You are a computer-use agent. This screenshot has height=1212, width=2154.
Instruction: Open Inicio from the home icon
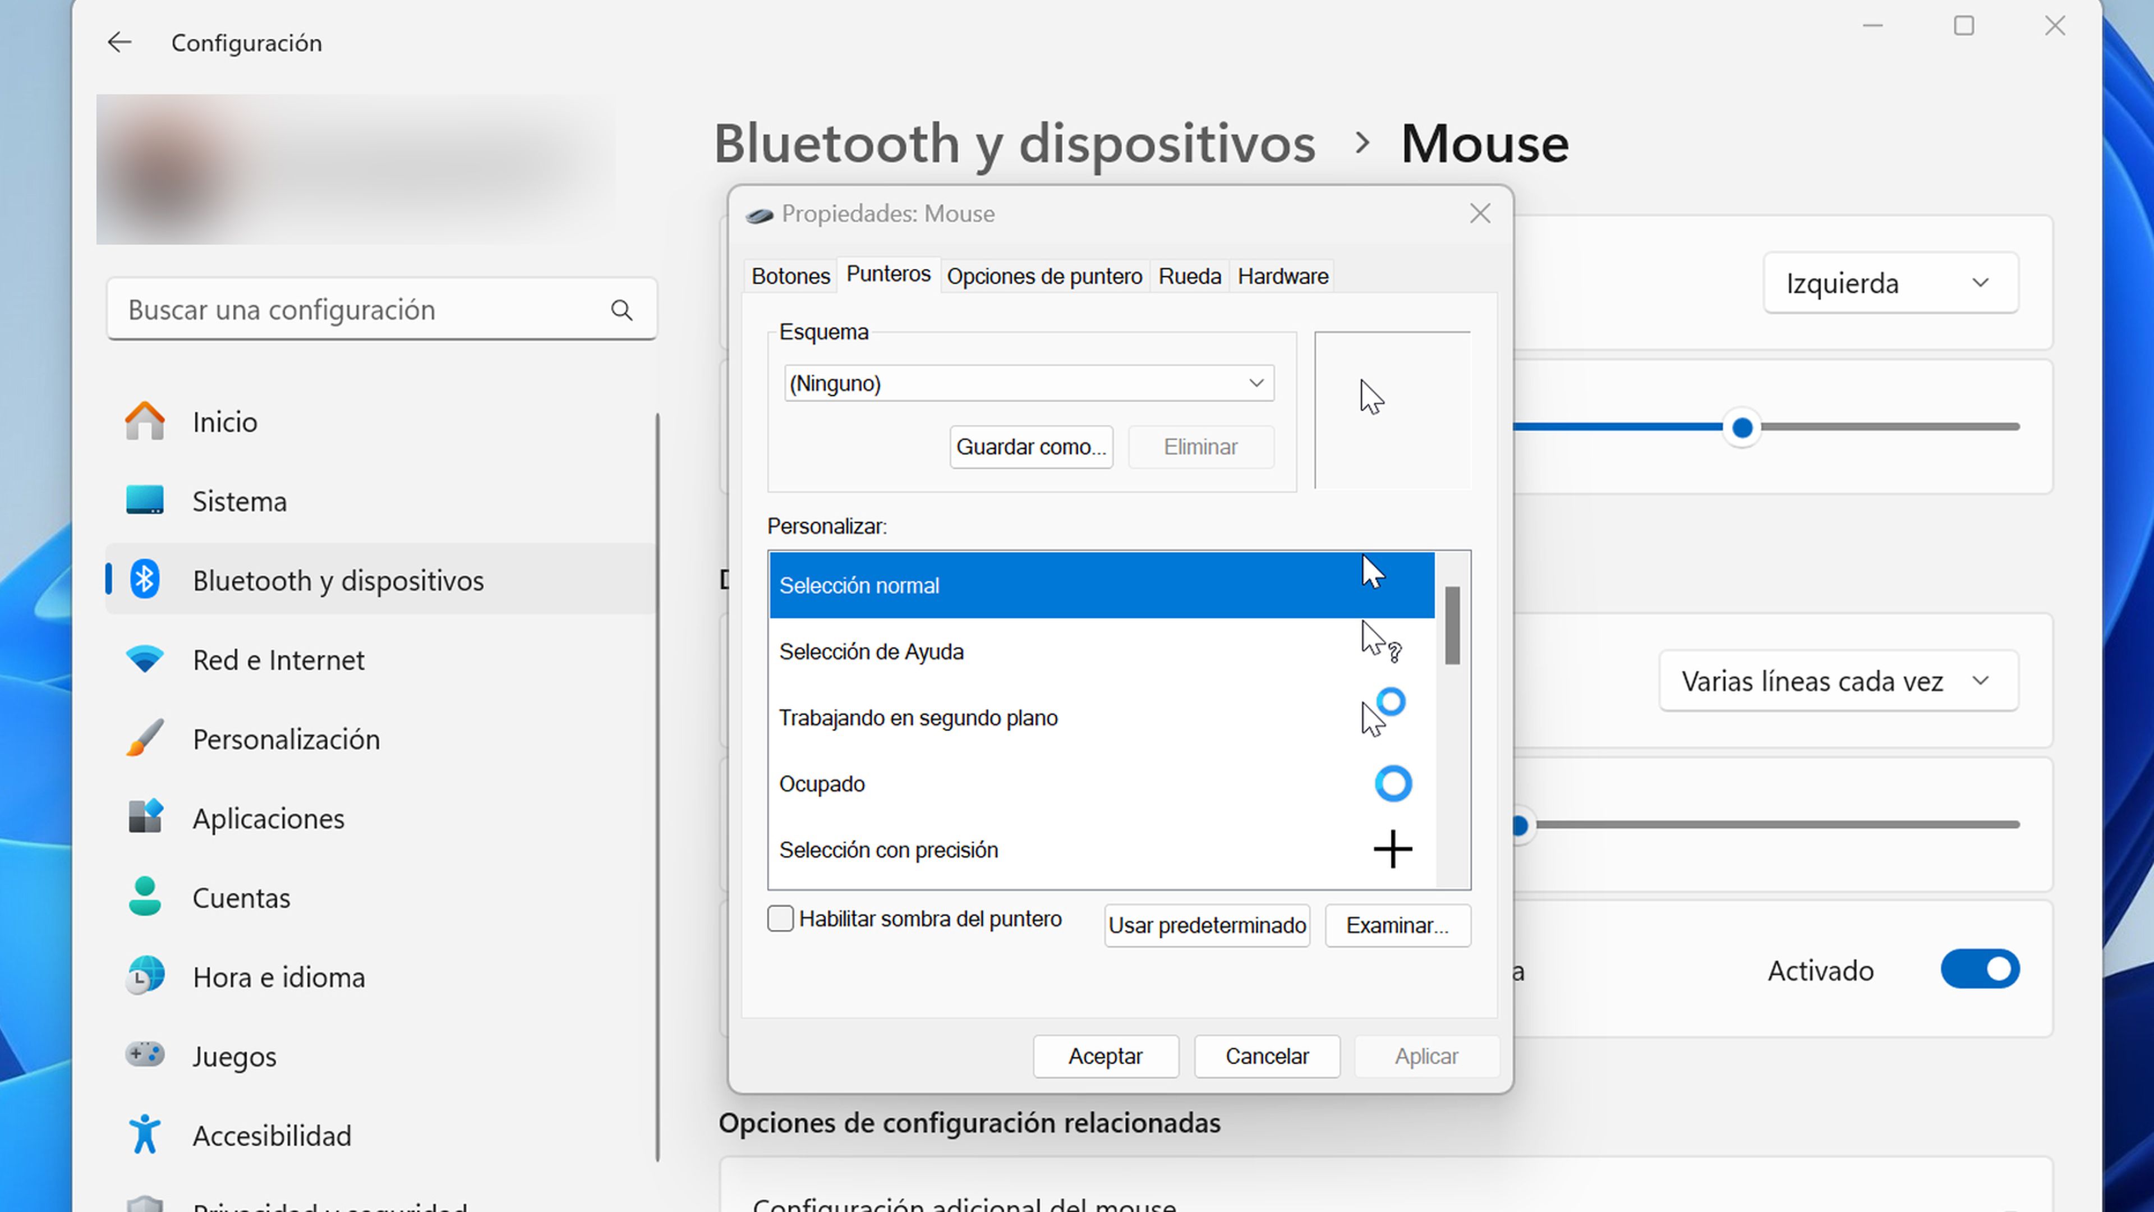click(145, 421)
